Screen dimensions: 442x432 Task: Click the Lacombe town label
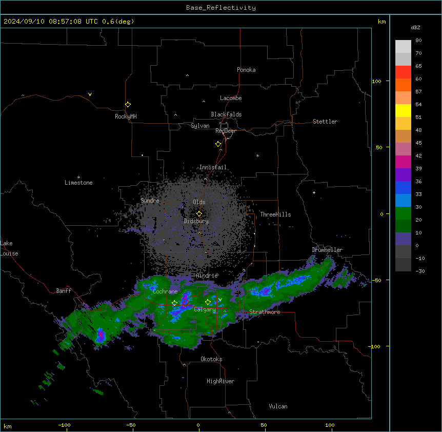click(231, 98)
